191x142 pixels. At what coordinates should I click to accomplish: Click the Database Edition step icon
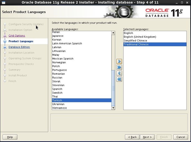5,47
